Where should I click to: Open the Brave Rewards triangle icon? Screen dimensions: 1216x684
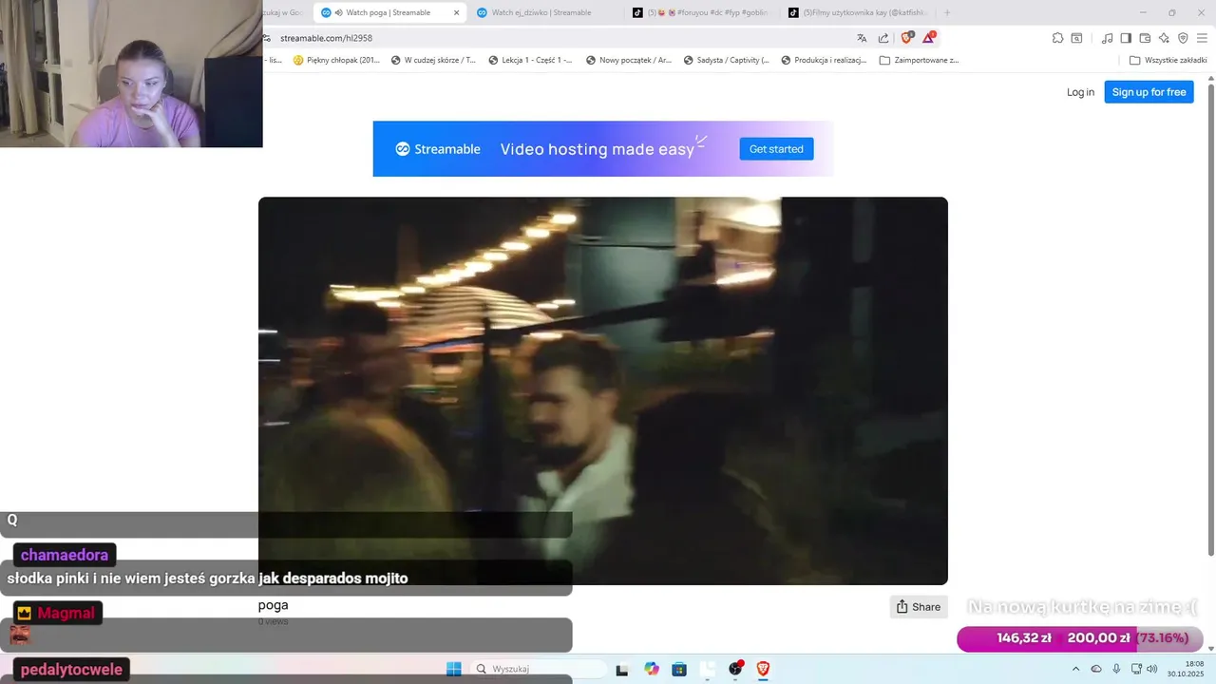click(x=929, y=38)
